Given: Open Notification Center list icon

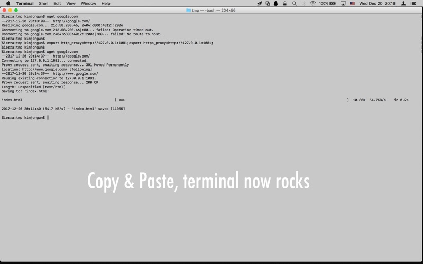Looking at the screenshot, I should click(413, 4).
